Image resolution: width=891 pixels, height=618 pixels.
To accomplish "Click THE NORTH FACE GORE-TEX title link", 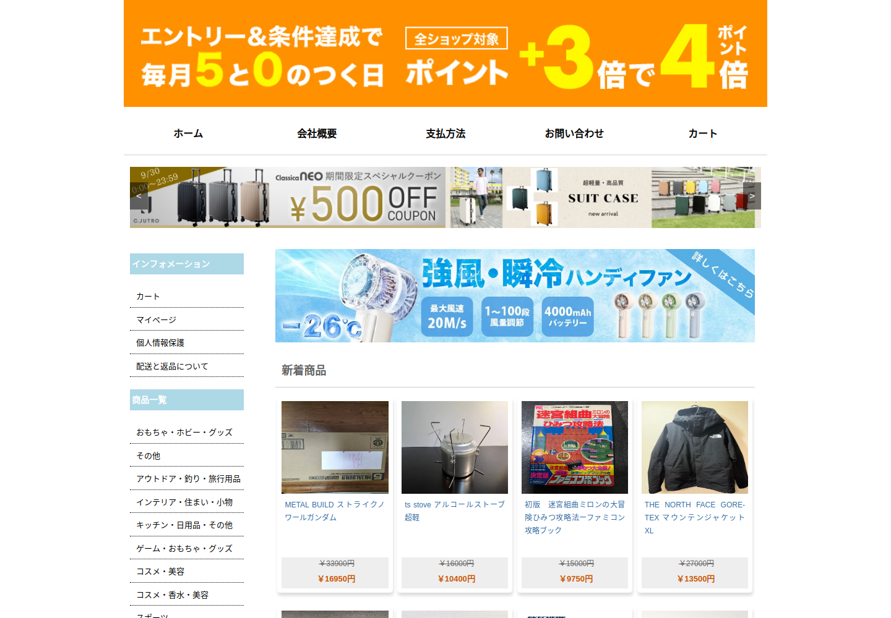I will point(695,517).
